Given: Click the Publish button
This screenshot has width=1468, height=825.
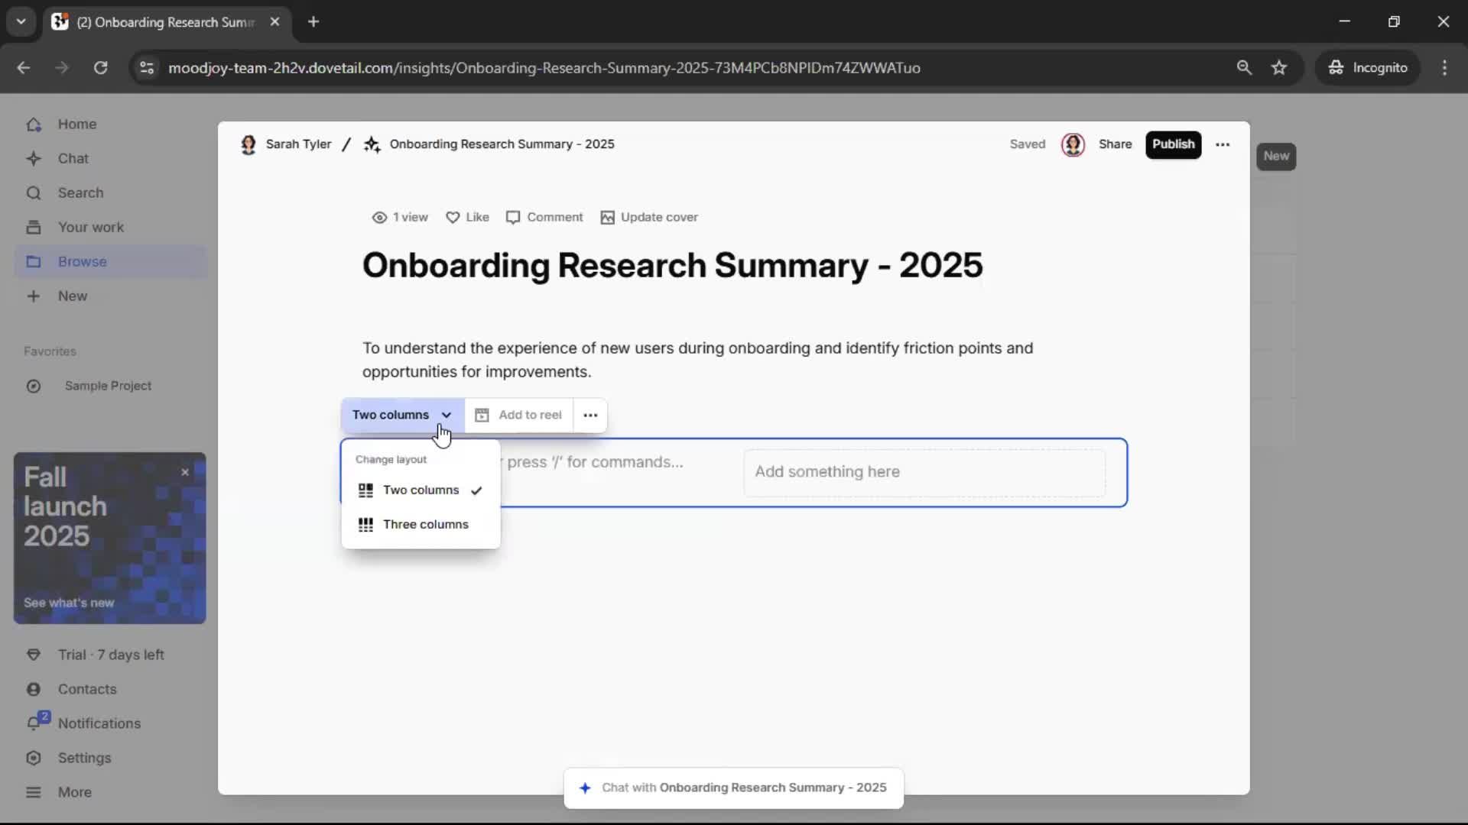Looking at the screenshot, I should pyautogui.click(x=1173, y=144).
